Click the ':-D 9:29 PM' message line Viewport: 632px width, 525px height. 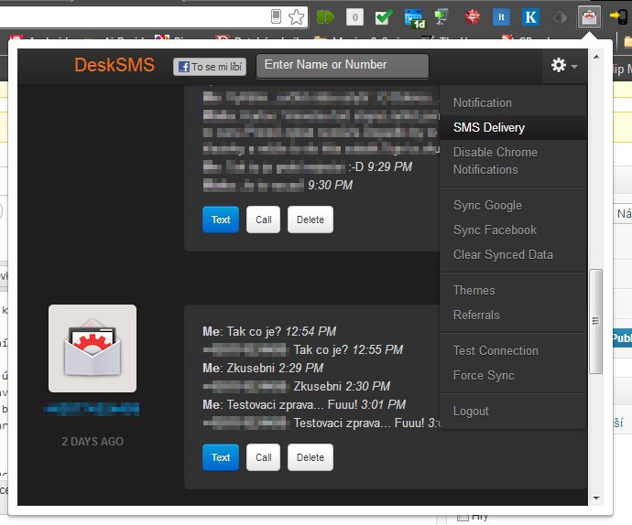[308, 166]
